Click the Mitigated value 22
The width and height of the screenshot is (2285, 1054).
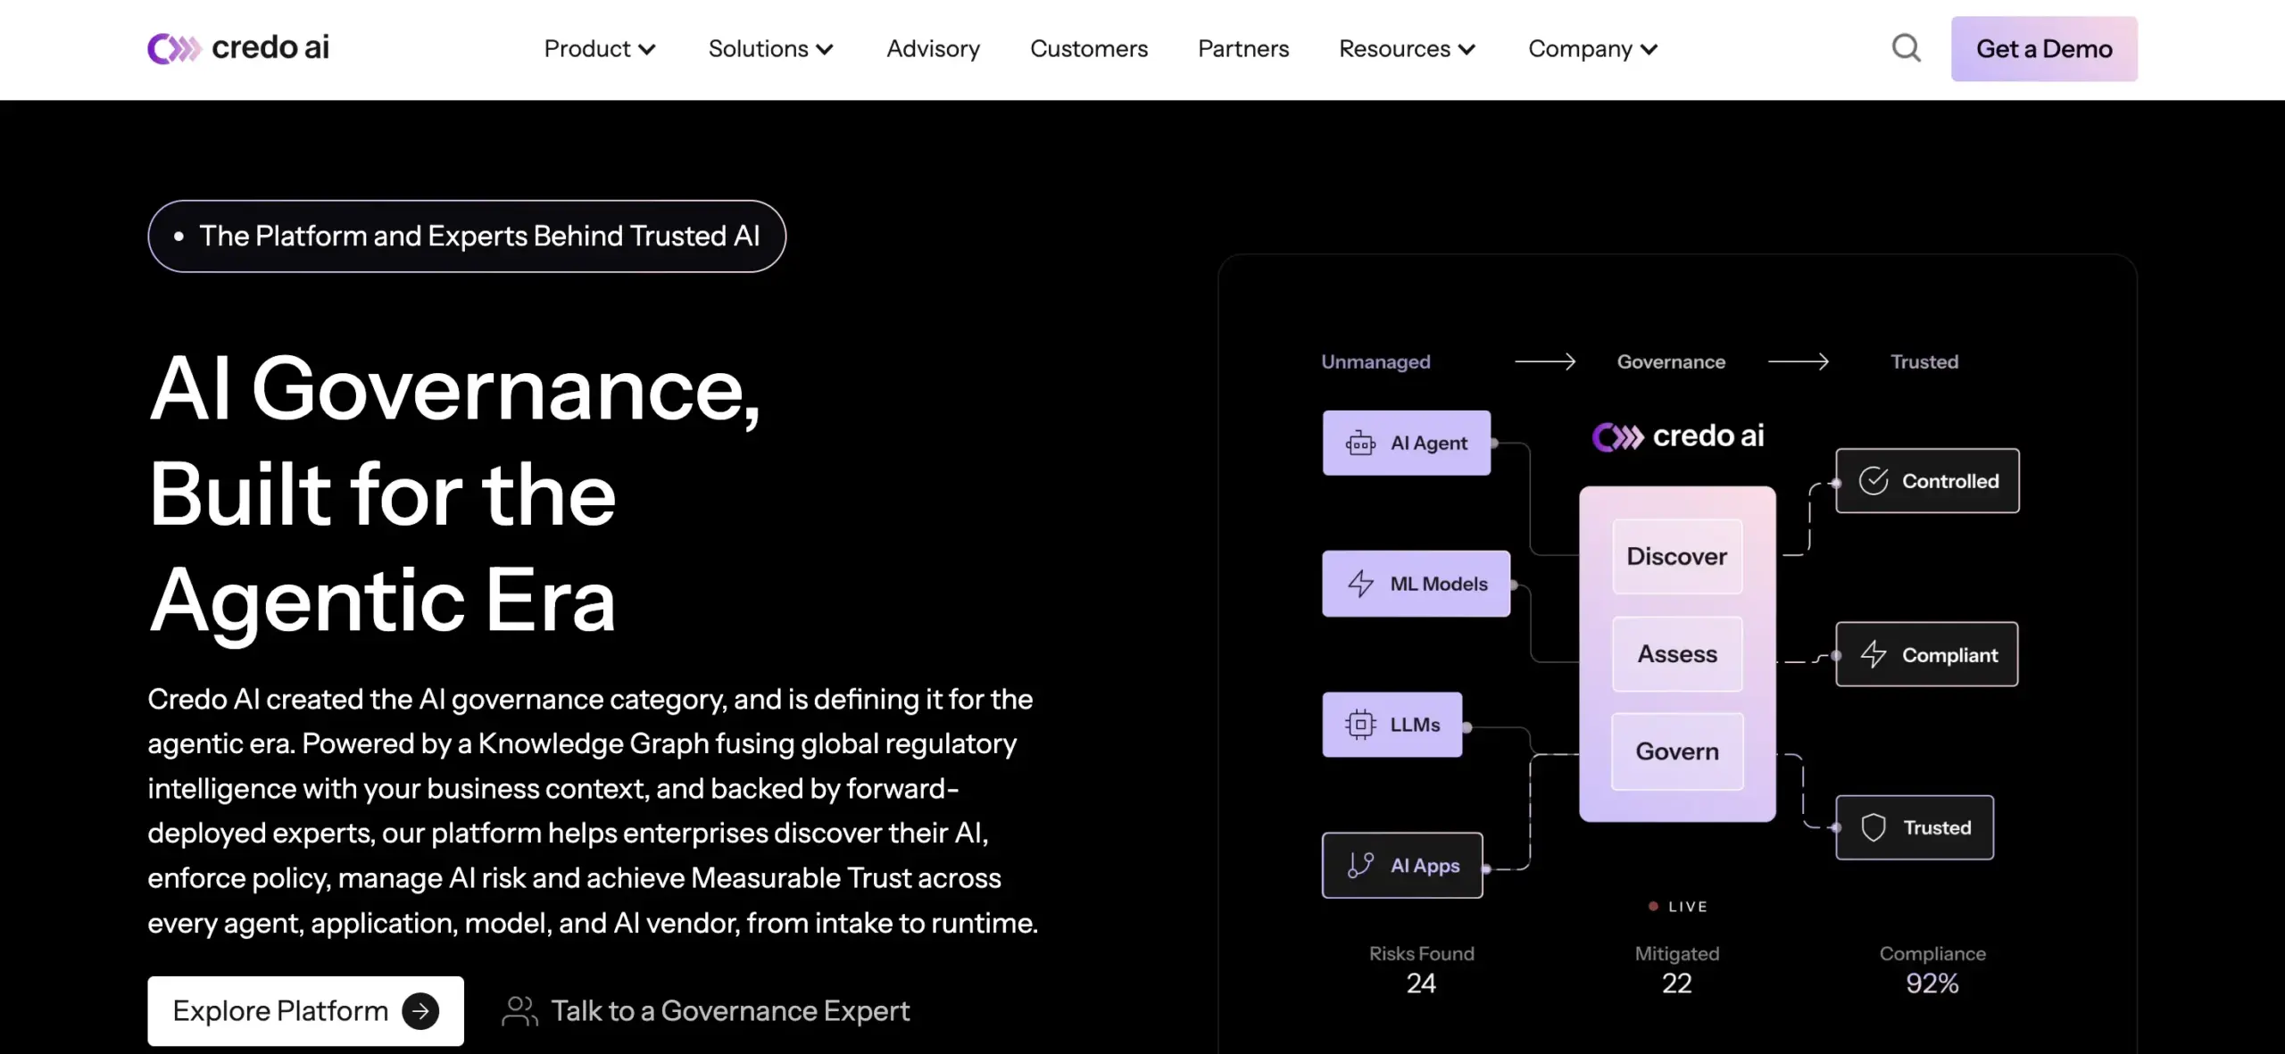(1676, 983)
